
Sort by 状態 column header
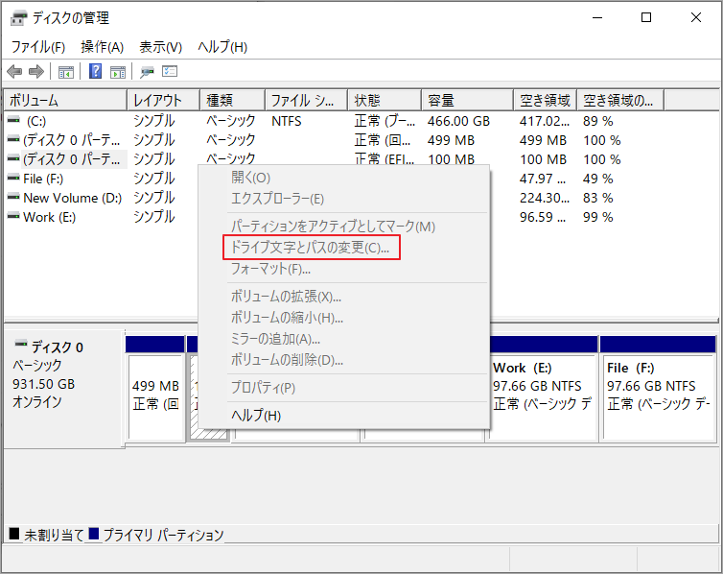[385, 100]
